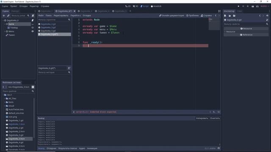This screenshot has width=271, height=152.
Task: Add a new node with the plus icon
Action: pyautogui.click(x=4, y=16)
